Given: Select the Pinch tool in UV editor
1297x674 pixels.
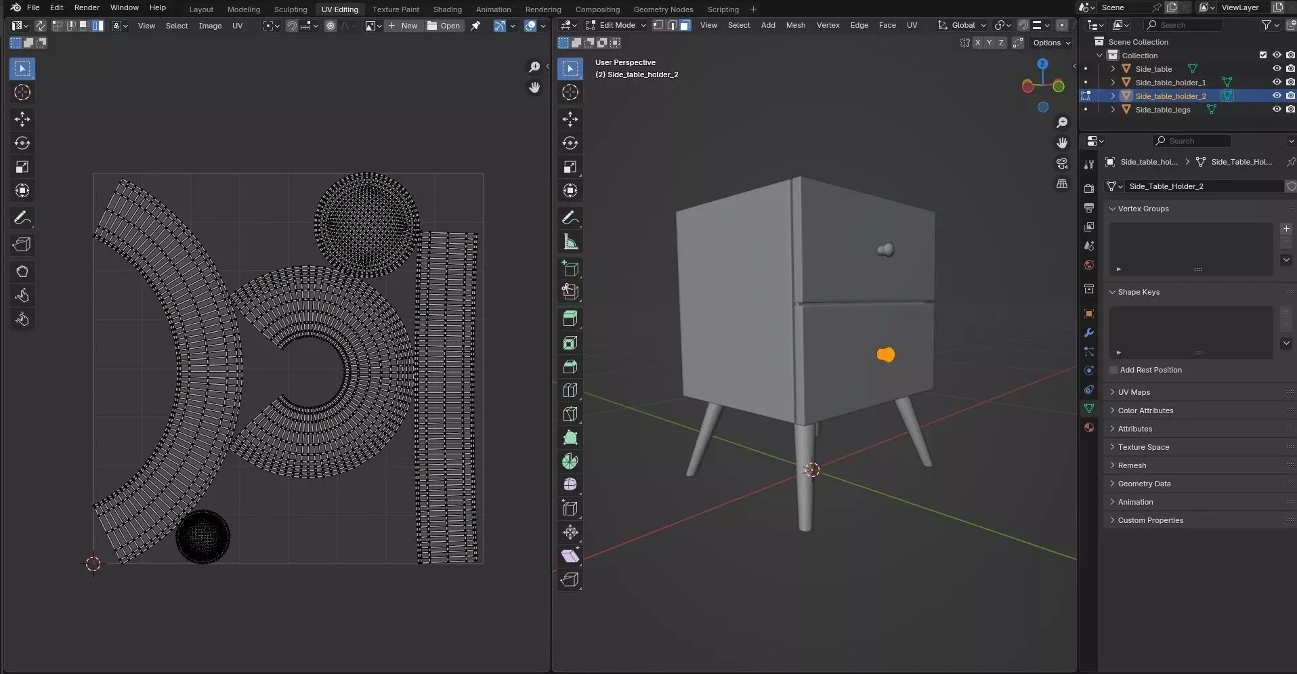Looking at the screenshot, I should pos(22,319).
